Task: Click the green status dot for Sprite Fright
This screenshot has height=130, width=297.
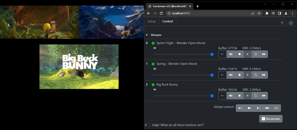Action: point(153,43)
